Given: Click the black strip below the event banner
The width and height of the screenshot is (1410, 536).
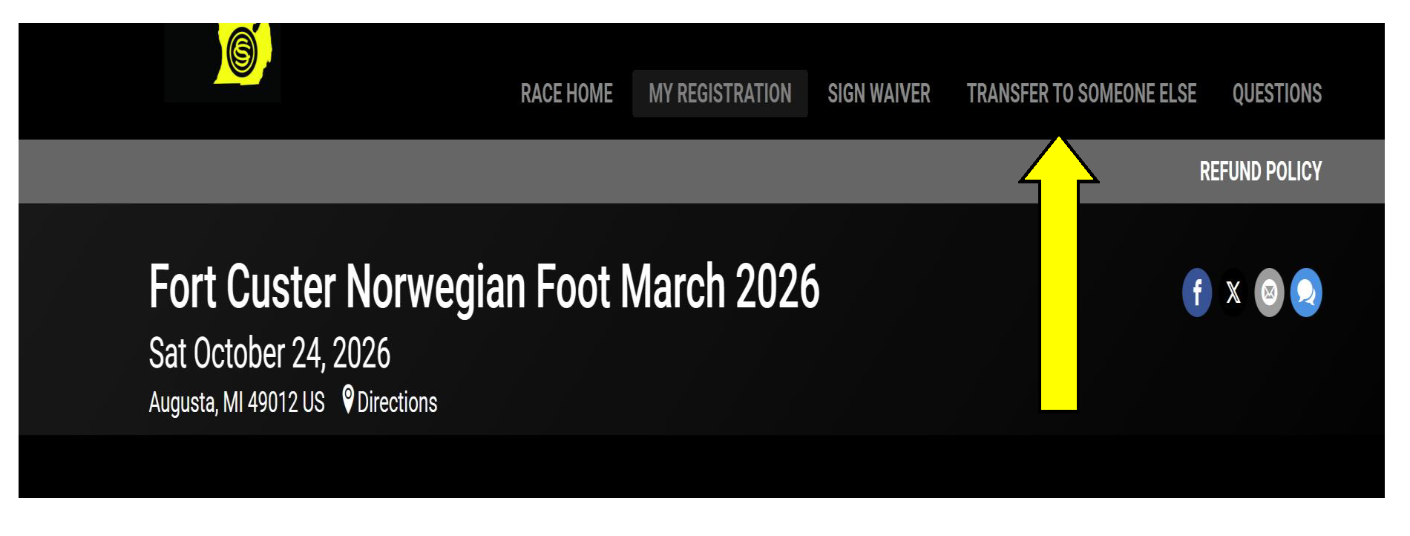Looking at the screenshot, I should pyautogui.click(x=668, y=466).
